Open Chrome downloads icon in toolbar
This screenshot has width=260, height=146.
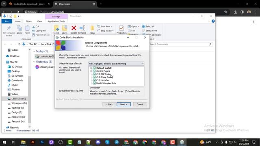(x=235, y=12)
